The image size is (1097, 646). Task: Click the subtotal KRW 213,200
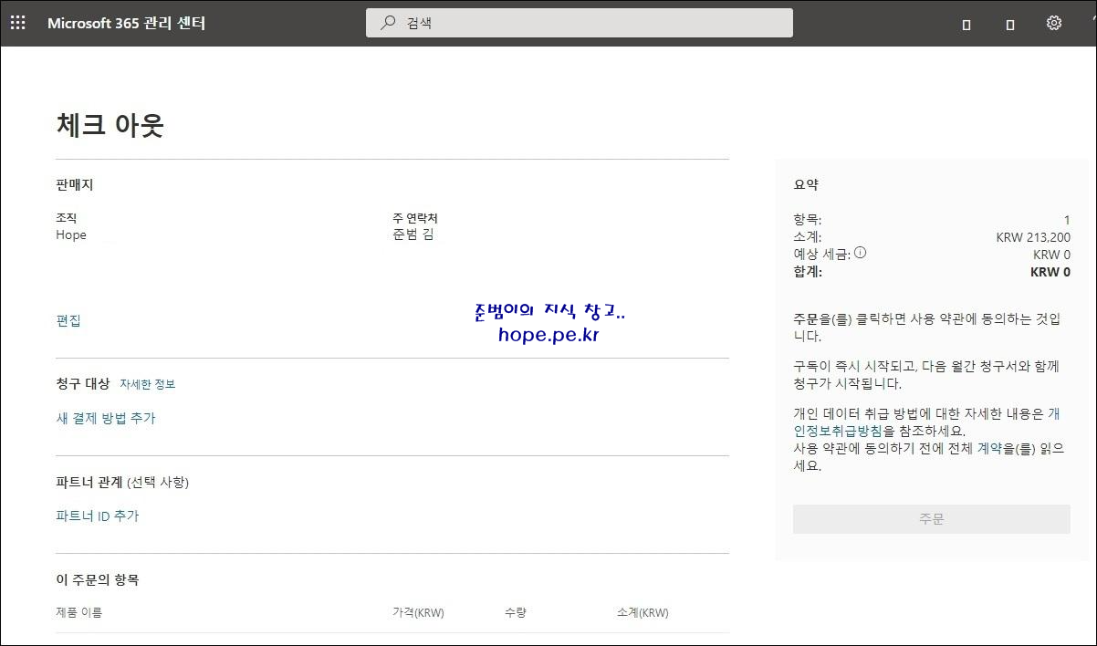pyautogui.click(x=1033, y=237)
